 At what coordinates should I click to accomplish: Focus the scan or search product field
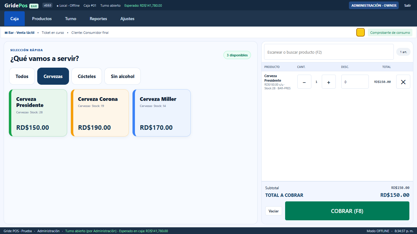[x=329, y=52]
